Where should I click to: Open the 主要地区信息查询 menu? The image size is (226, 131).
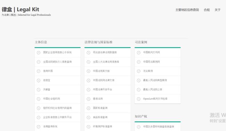click(x=187, y=10)
